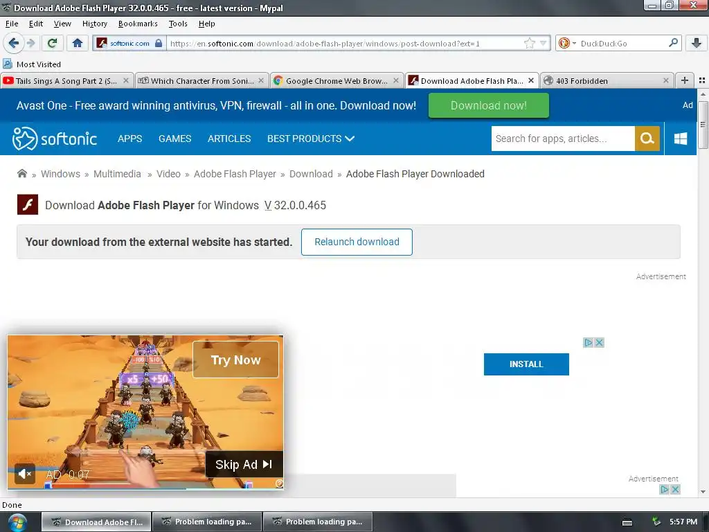The width and height of the screenshot is (709, 532).
Task: Click the Relaunch download button
Action: pyautogui.click(x=357, y=242)
